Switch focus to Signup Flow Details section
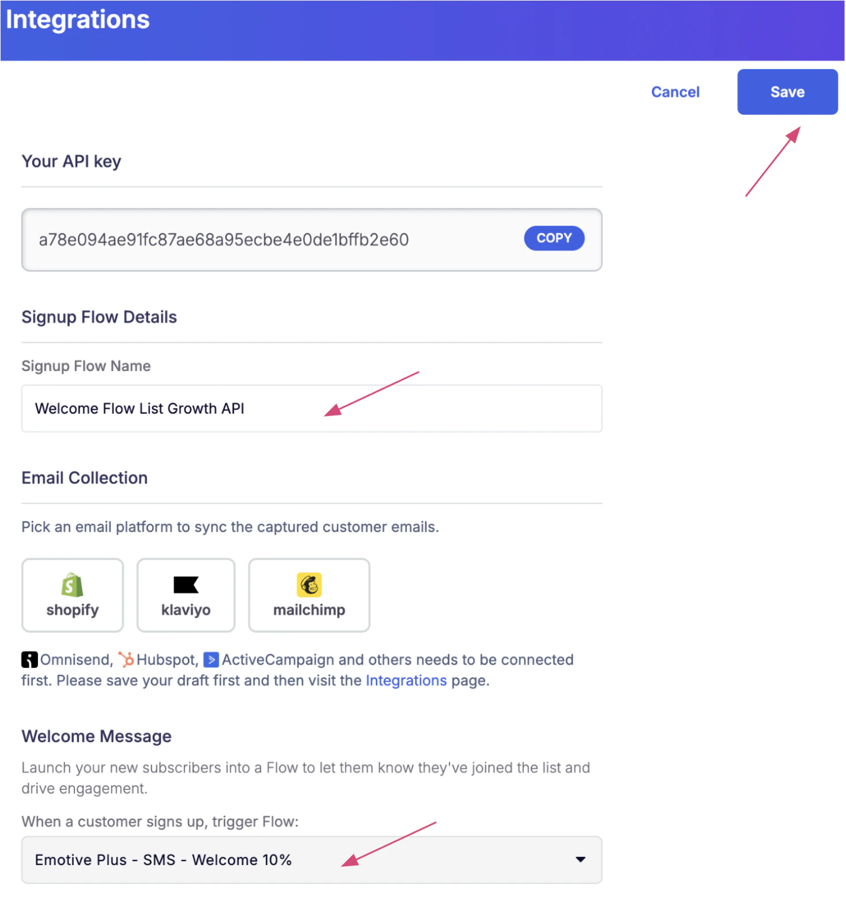 99,316
